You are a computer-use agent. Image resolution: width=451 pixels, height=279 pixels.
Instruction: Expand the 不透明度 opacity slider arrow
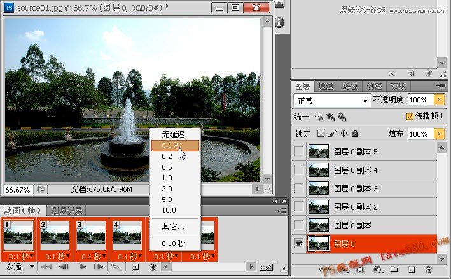click(438, 100)
